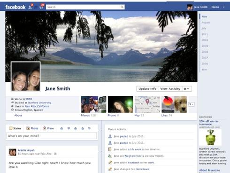Screen dimensions: 230x173
Task: Click the first life event icon after Place
Action: pos(61,128)
